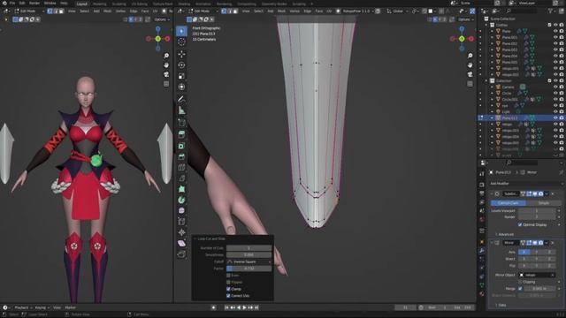Select the Edge Slide tool
The image size is (566, 318).
181,222
